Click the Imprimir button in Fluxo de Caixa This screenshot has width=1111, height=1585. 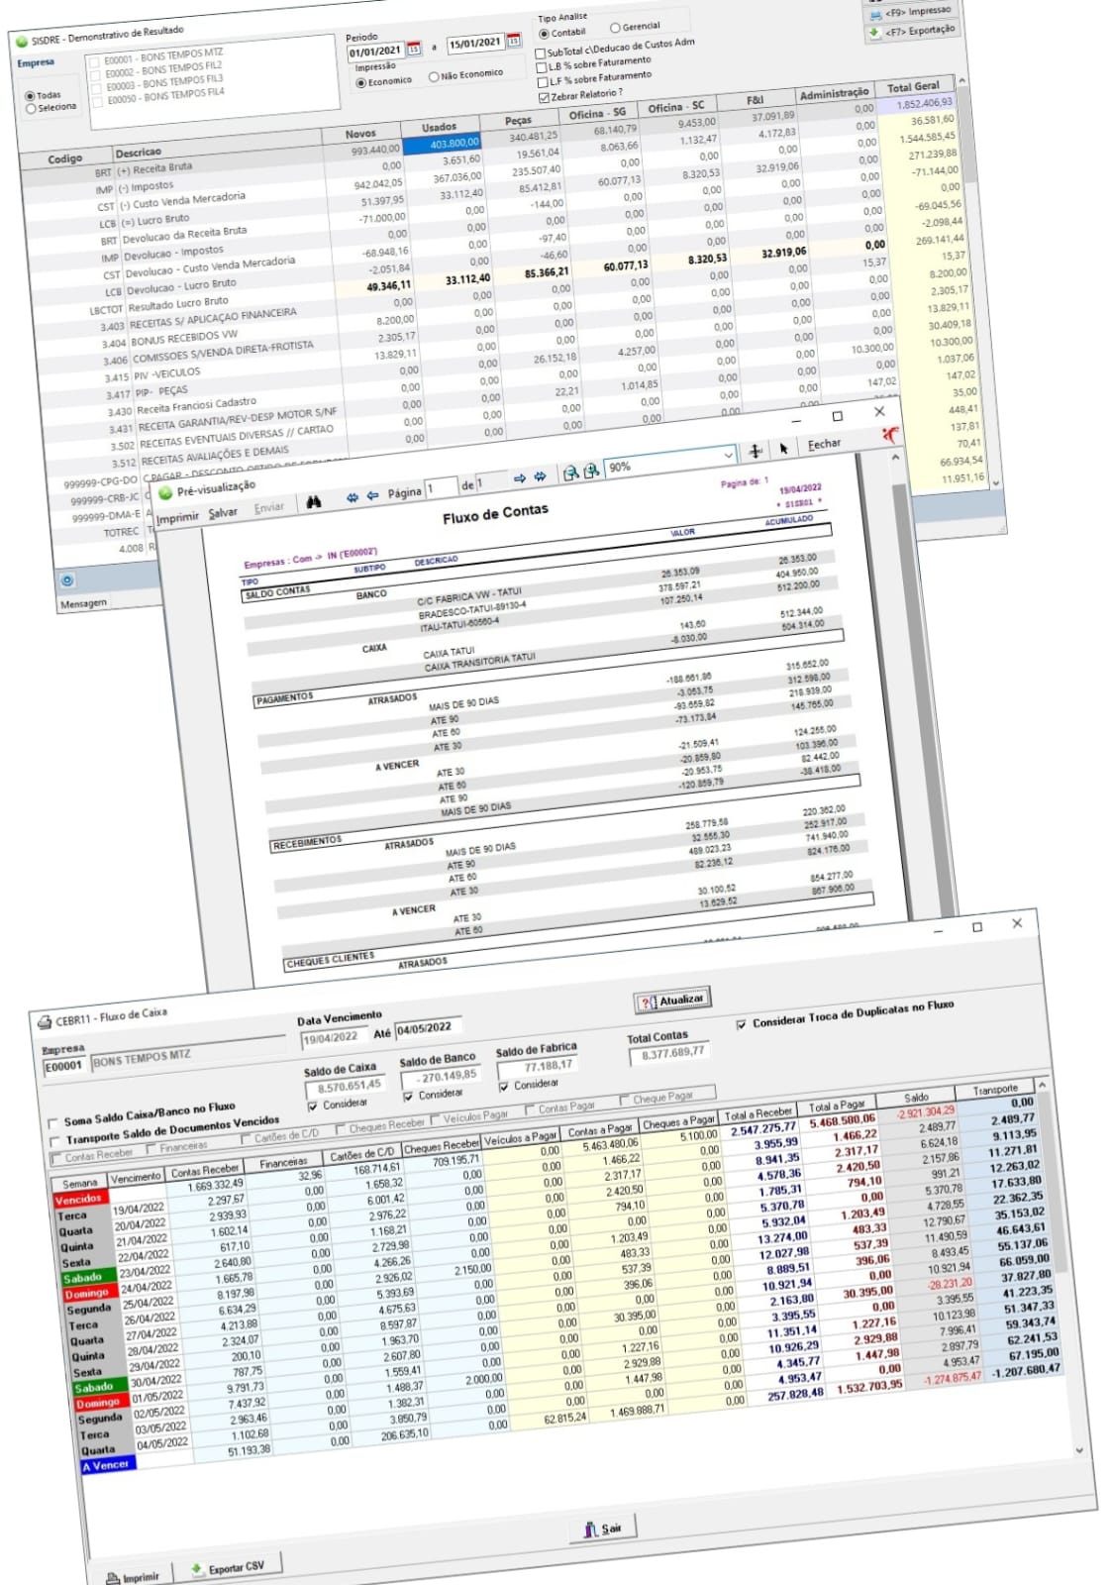click(133, 1576)
